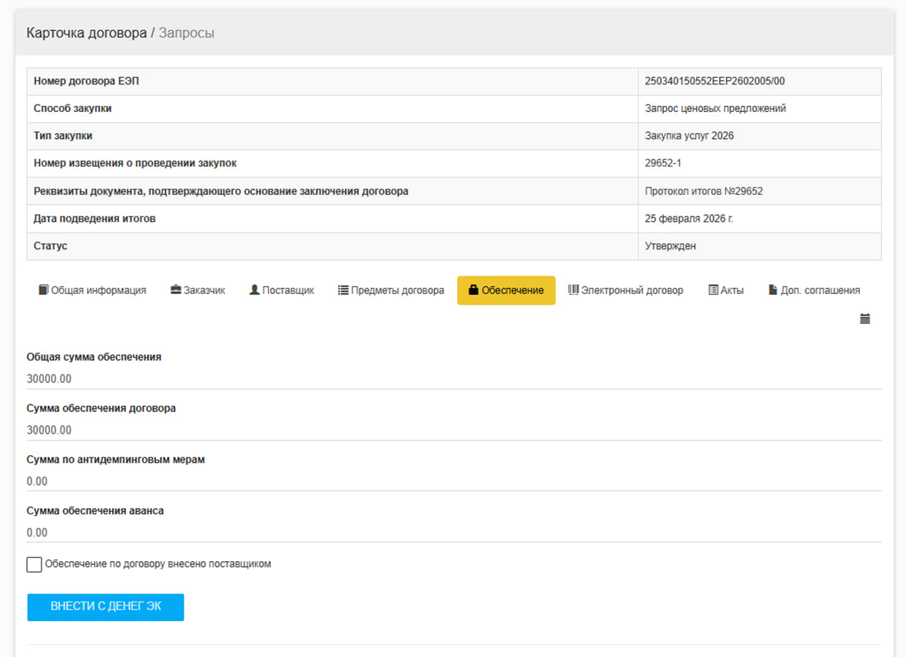Click the briefcase icon beside Заказчик
The height and width of the screenshot is (657, 905).
[x=176, y=290]
